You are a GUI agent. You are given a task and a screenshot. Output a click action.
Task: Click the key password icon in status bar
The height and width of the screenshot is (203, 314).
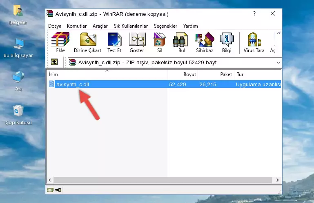[x=58, y=190]
